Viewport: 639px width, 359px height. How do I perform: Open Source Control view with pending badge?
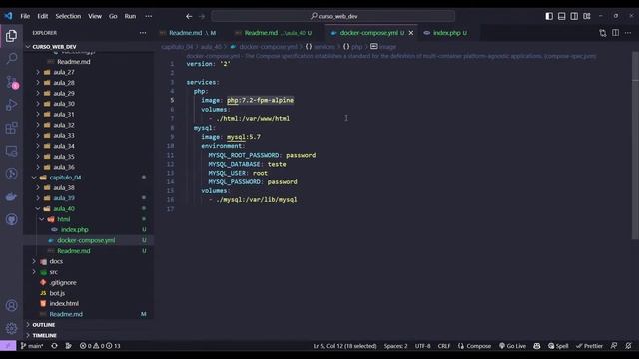pyautogui.click(x=11, y=82)
